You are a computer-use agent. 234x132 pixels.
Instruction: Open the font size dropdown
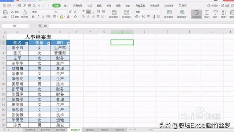point(67,12)
